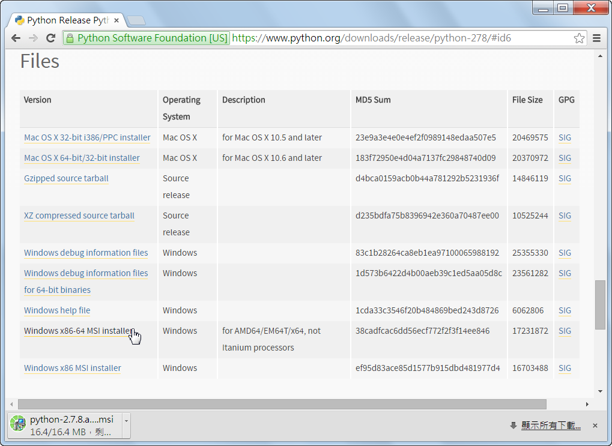
Task: Click the vertical scrollbar down arrow
Action: point(600,391)
